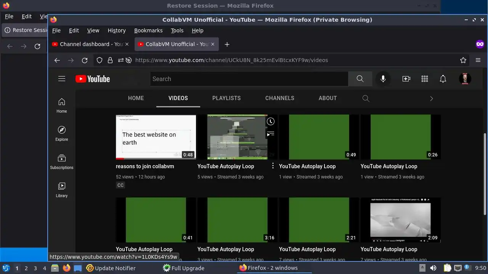The height and width of the screenshot is (274, 488).
Task: Reload in the Restore Session window
Action: 37,46
